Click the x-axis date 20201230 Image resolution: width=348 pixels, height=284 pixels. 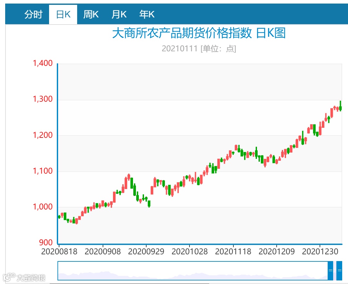point(320,252)
